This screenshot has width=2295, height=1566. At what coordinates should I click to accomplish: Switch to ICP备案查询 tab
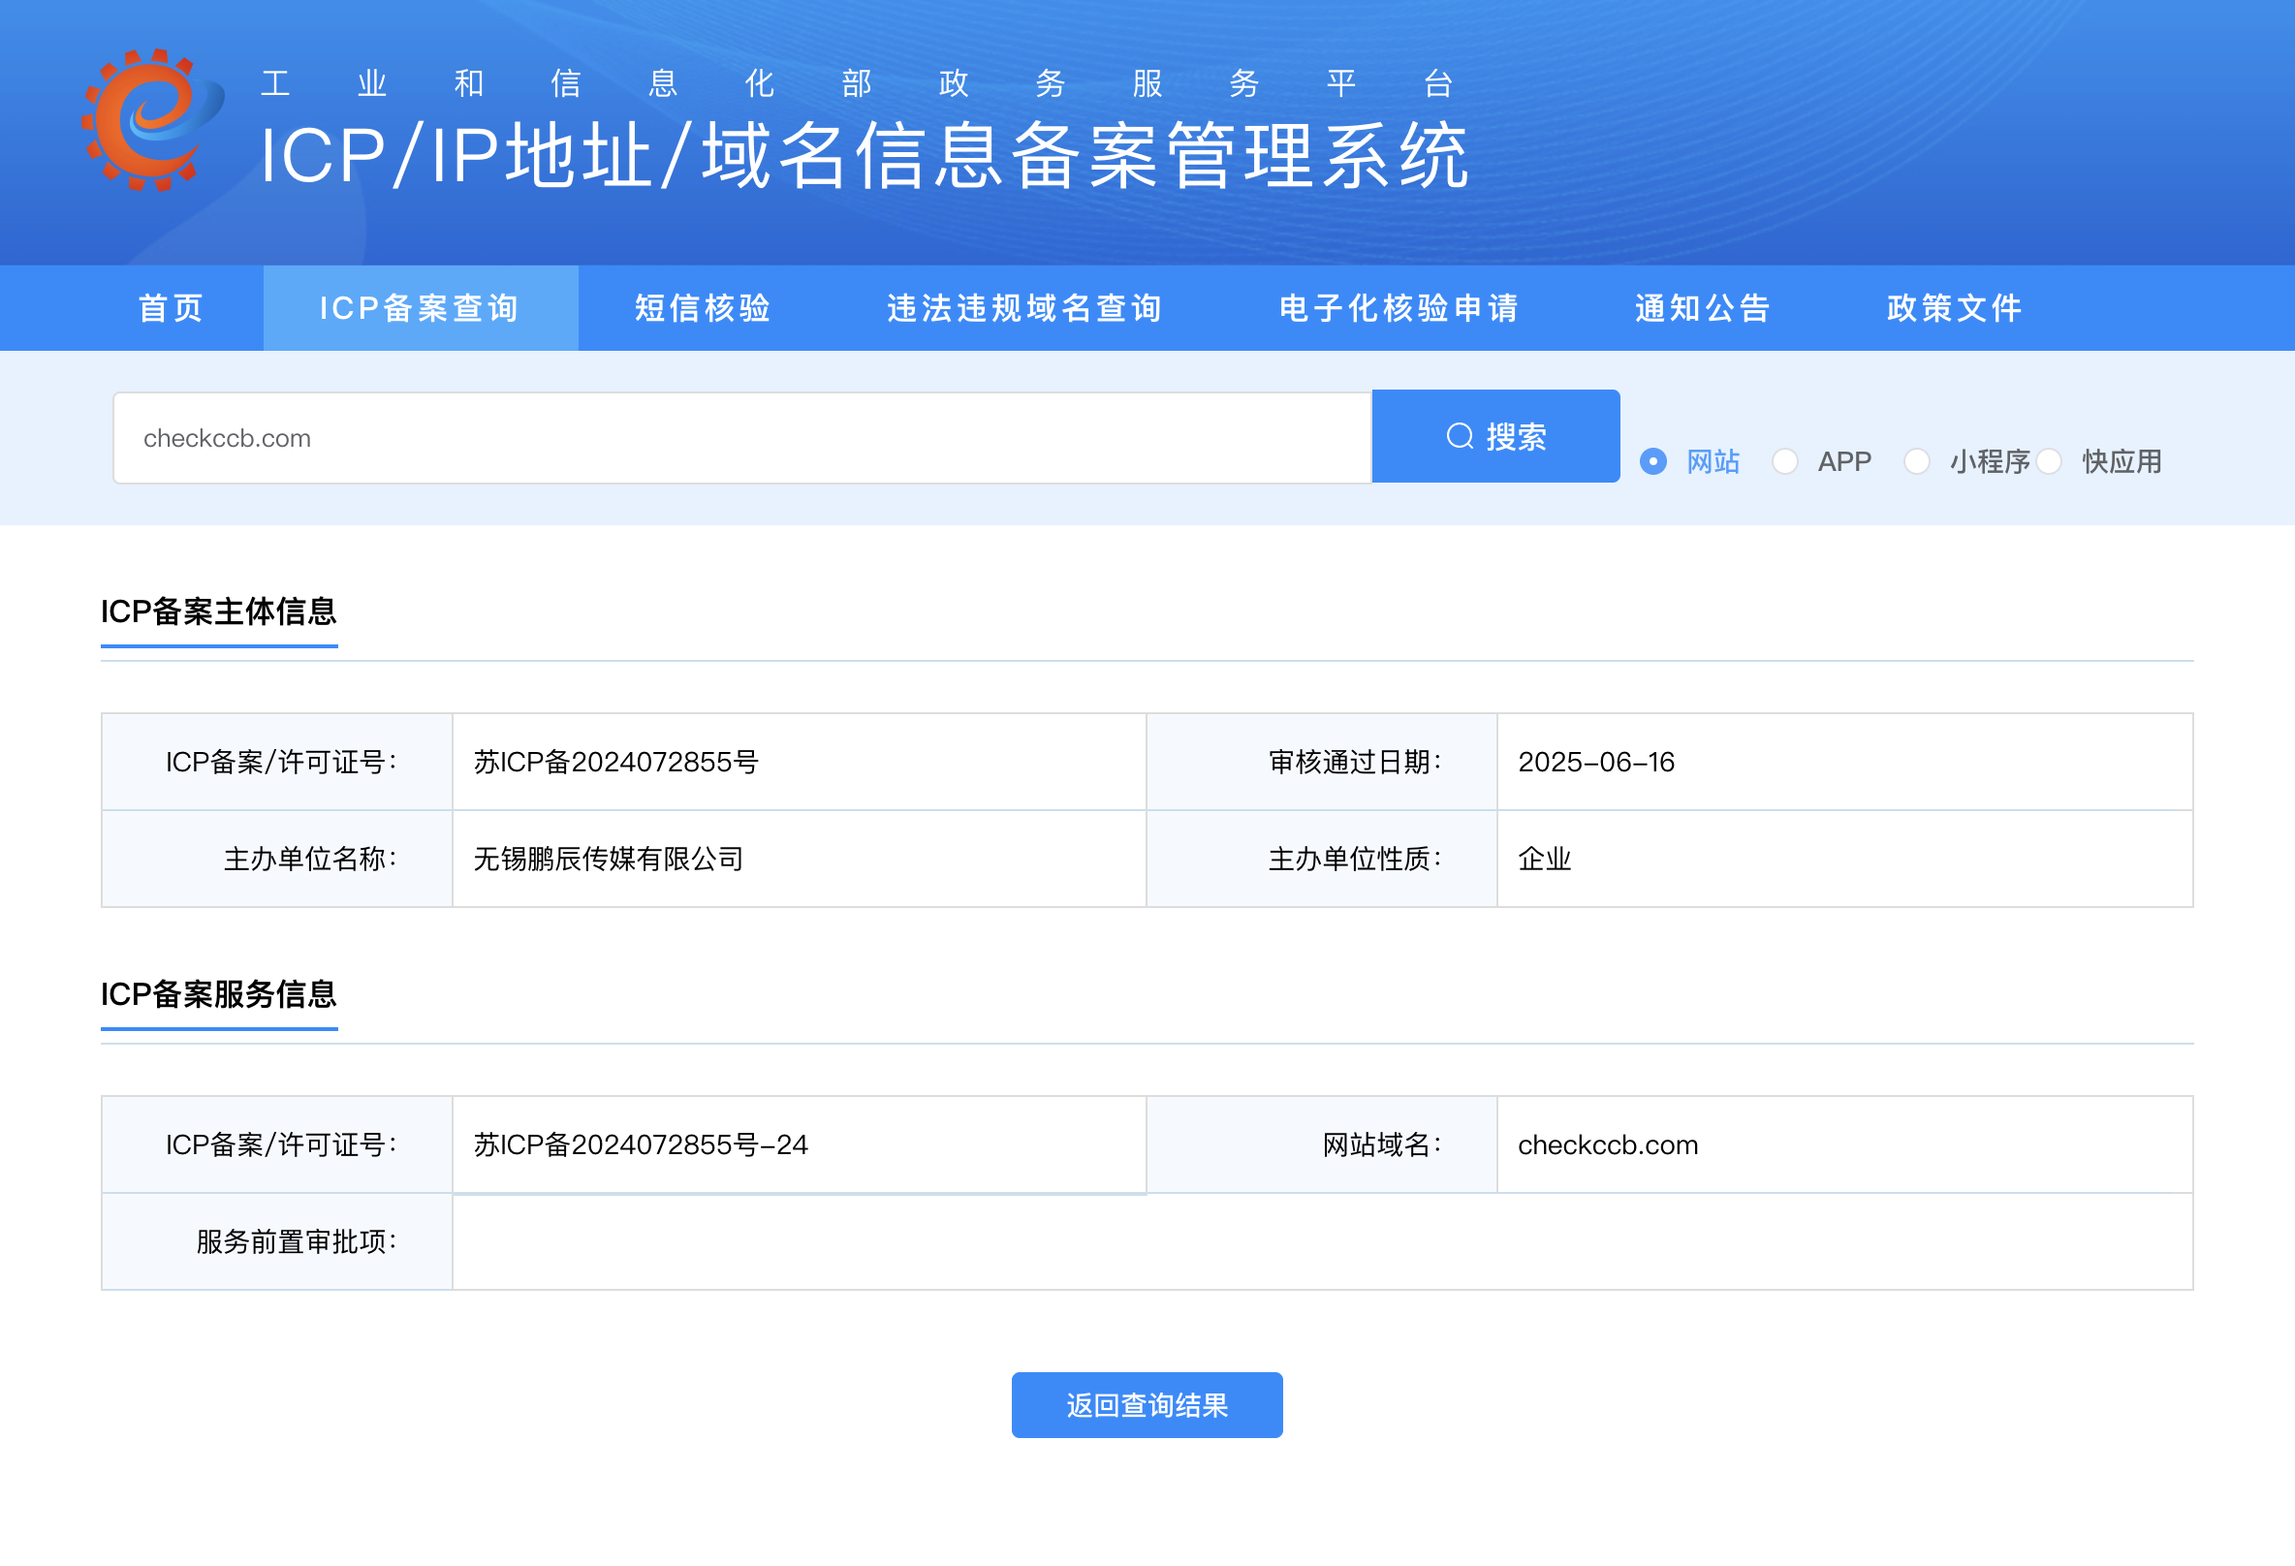click(420, 308)
